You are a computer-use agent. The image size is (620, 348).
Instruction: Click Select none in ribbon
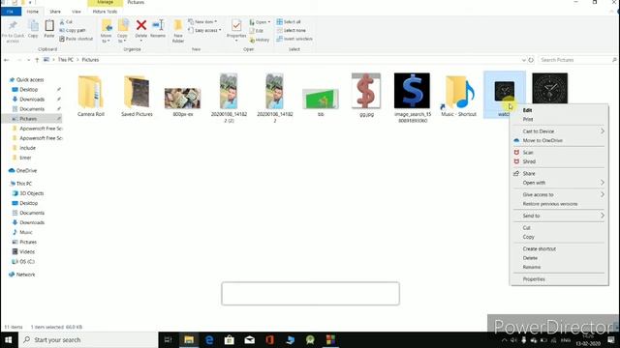(x=291, y=30)
